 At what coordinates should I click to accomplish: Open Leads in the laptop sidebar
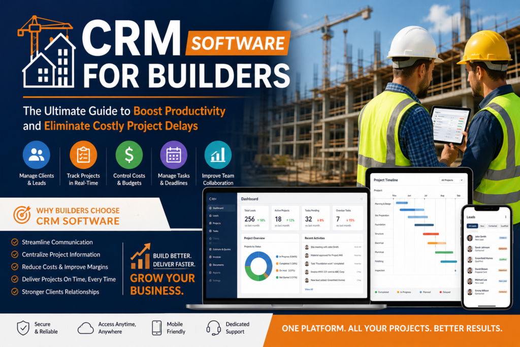click(221, 215)
